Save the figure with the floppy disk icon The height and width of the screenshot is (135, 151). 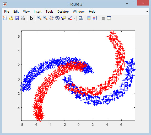click(17, 18)
